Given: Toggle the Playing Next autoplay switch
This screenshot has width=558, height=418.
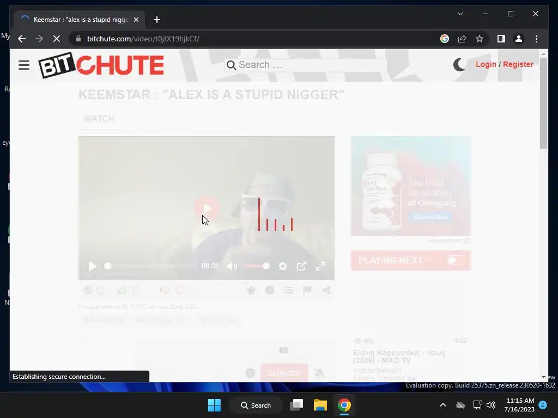Looking at the screenshot, I should point(455,260).
